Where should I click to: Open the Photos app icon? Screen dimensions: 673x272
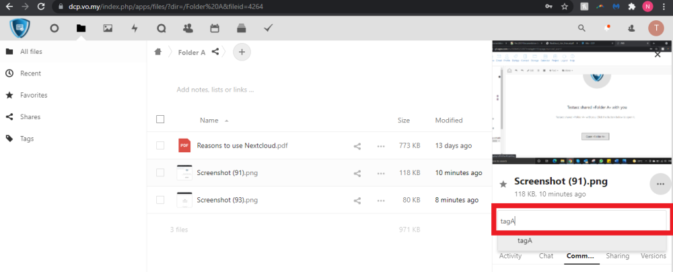tap(108, 28)
